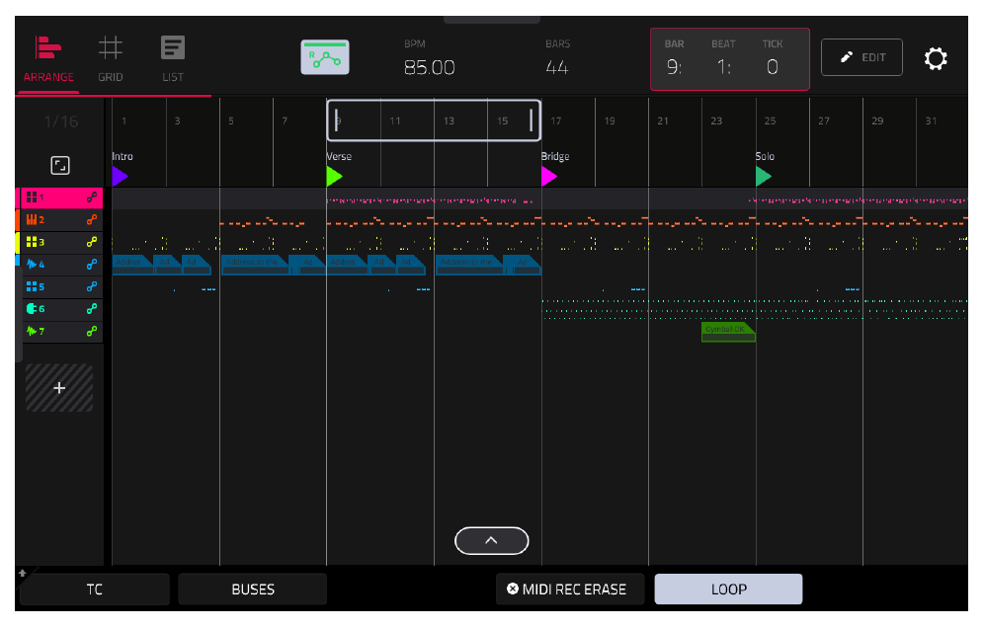Screen dimensions: 984x628
Task: Click automation icon on track 7
Action: point(92,331)
